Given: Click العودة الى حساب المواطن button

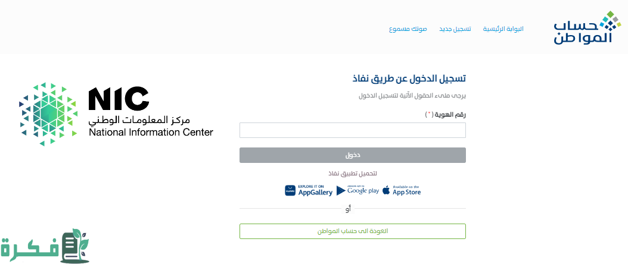Looking at the screenshot, I should click(352, 231).
